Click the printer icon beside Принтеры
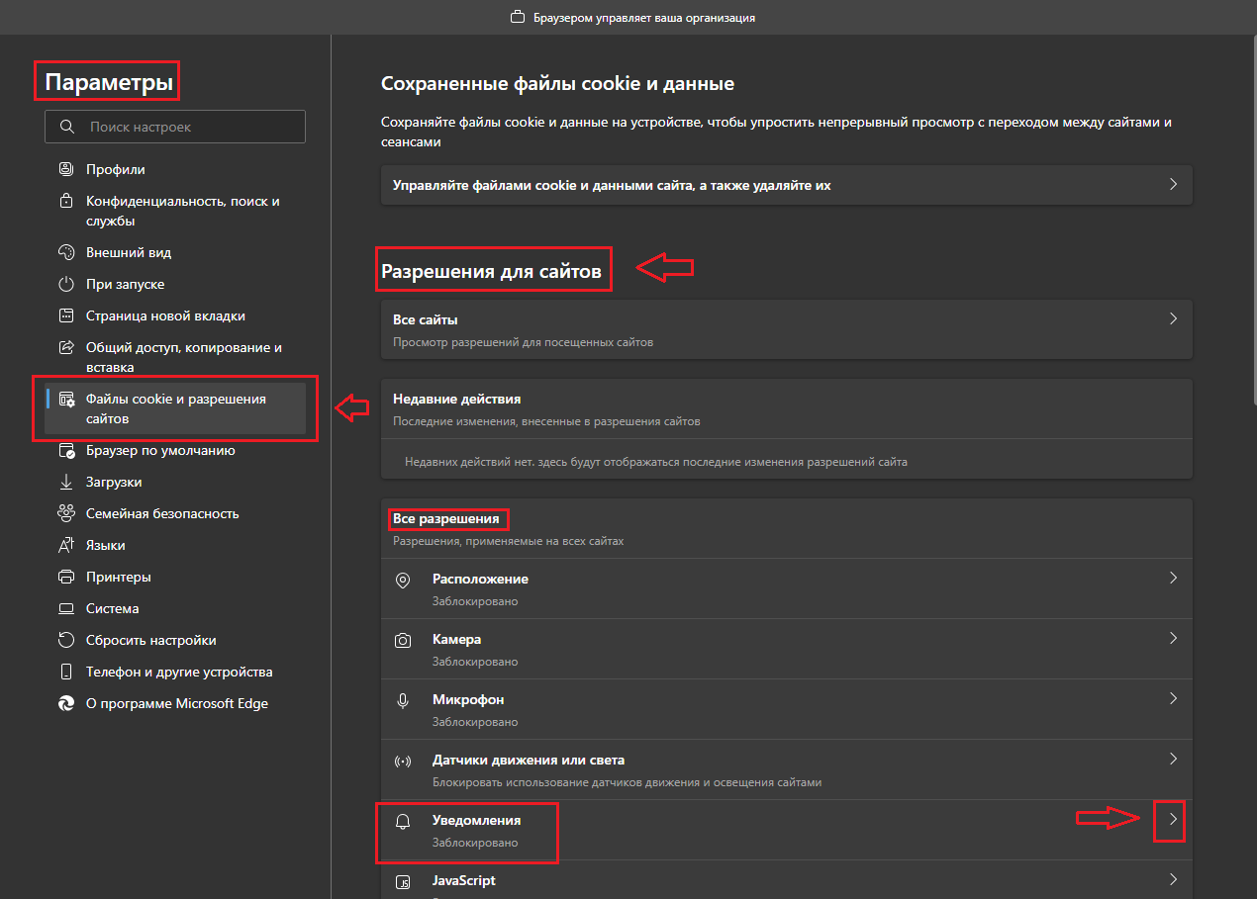Image resolution: width=1257 pixels, height=899 pixels. coord(66,577)
